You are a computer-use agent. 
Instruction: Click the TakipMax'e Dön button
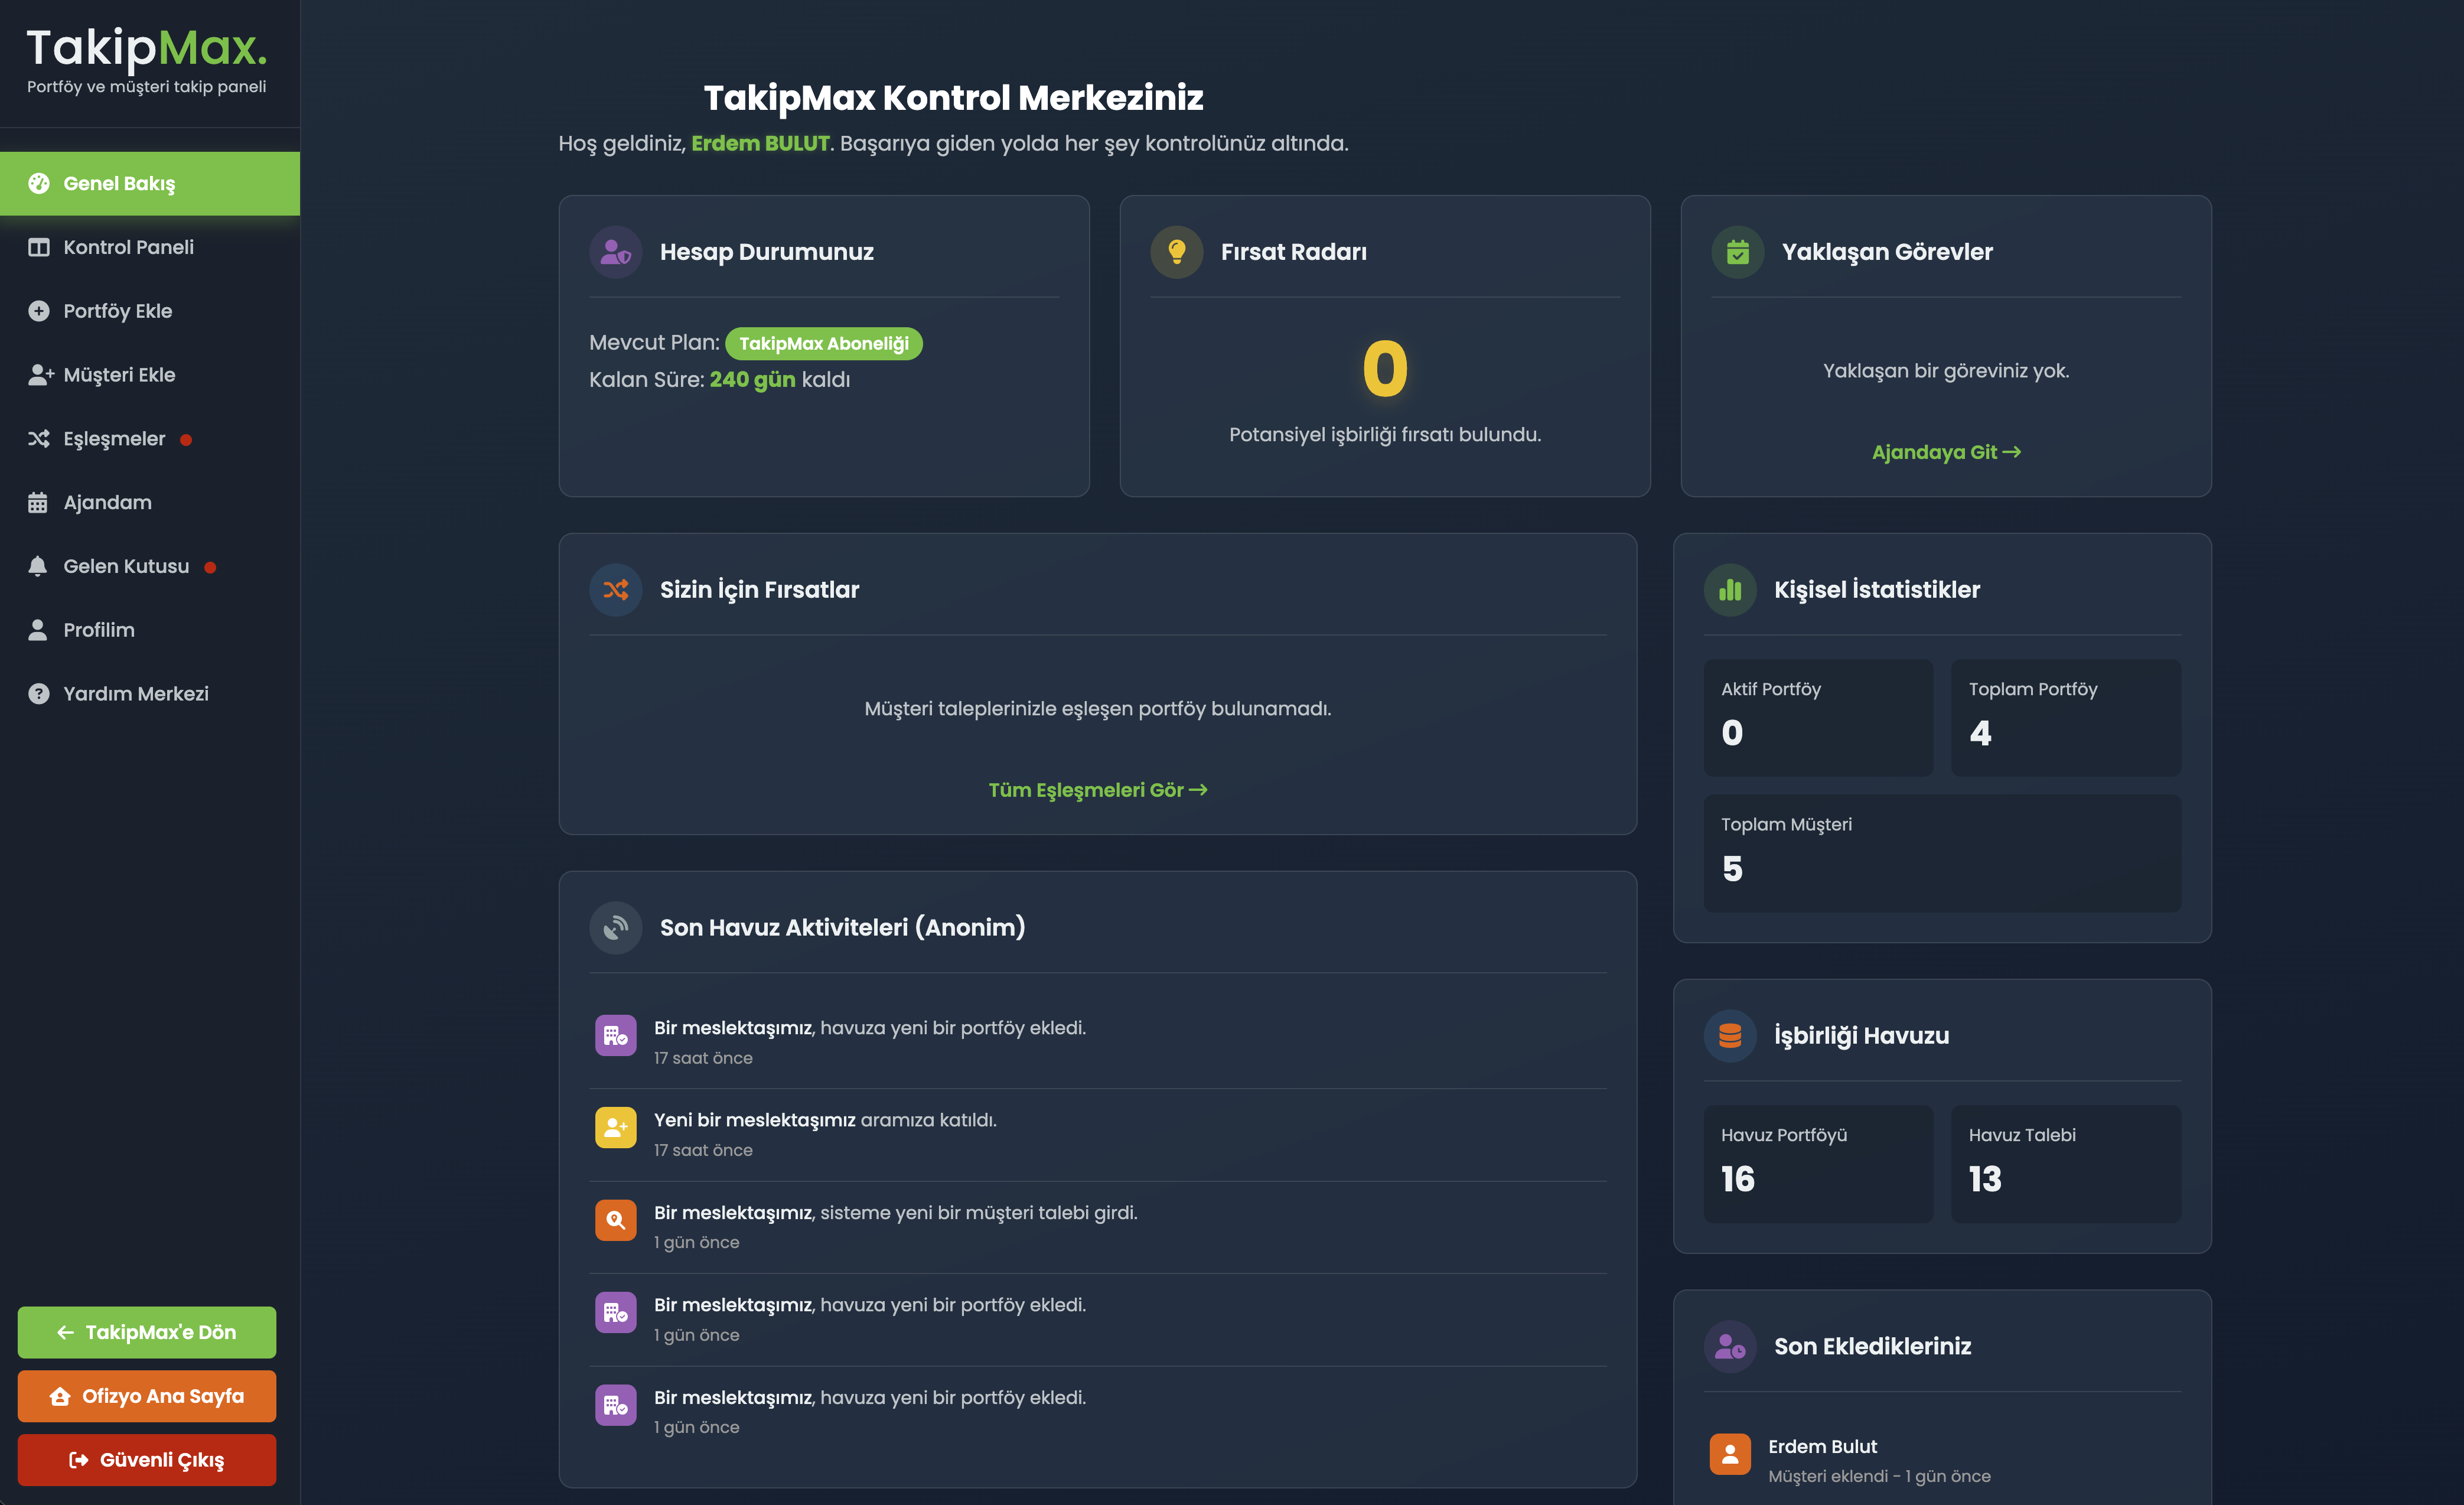(146, 1331)
